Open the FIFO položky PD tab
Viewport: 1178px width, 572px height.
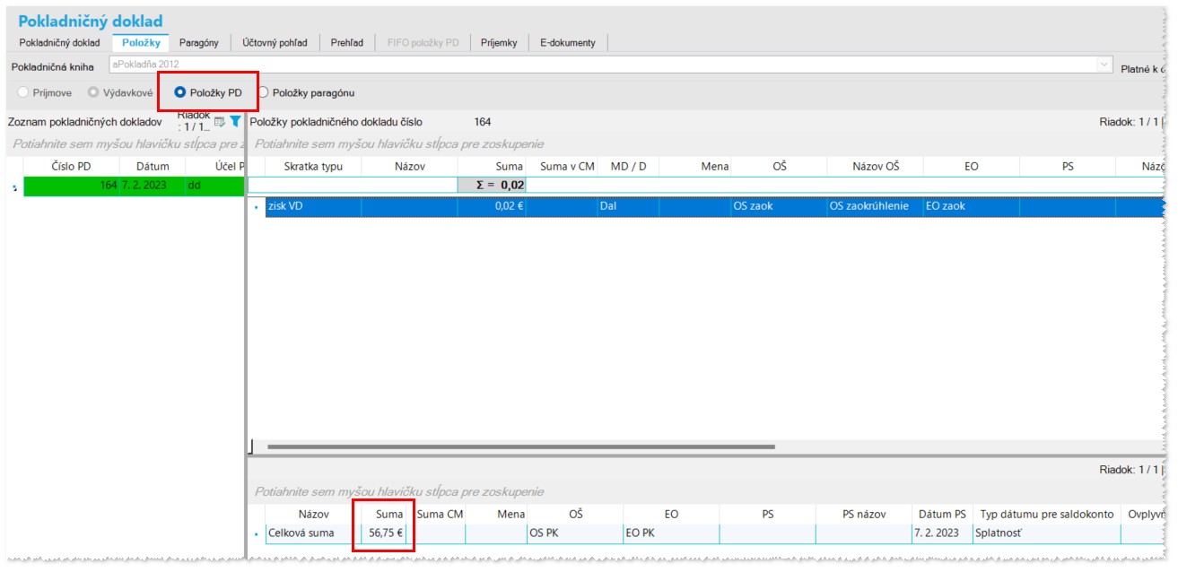click(x=423, y=42)
